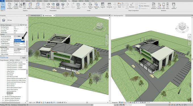Select Lobby Section in Project Browser
The image size is (193, 106).
pos(11,71)
